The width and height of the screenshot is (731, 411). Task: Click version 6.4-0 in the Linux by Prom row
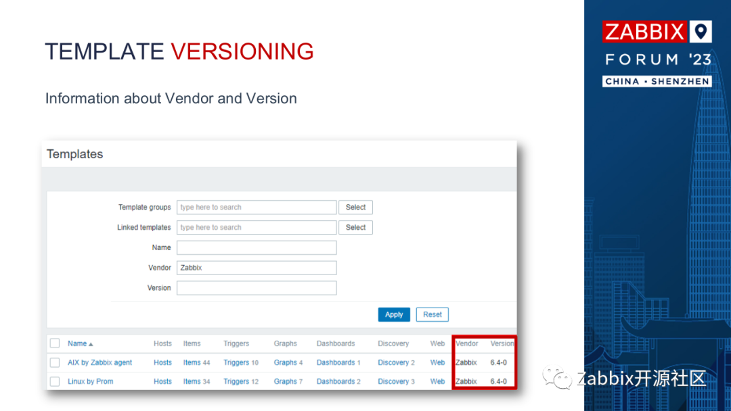point(498,382)
